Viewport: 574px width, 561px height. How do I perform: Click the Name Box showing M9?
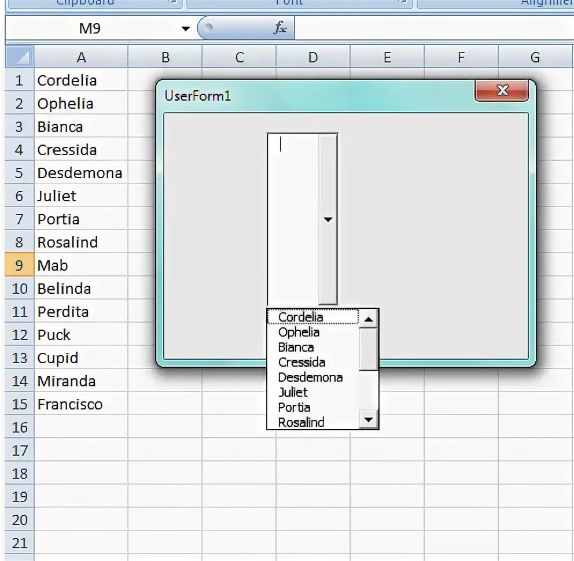(90, 28)
